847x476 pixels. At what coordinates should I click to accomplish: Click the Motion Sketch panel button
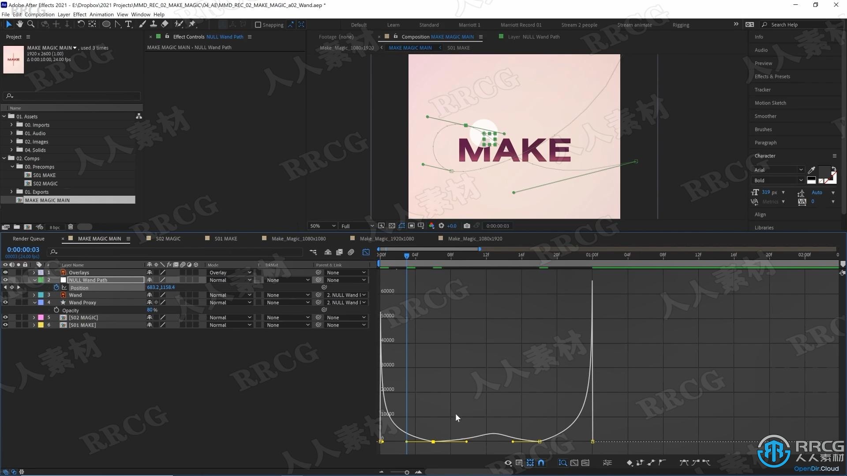pos(770,103)
